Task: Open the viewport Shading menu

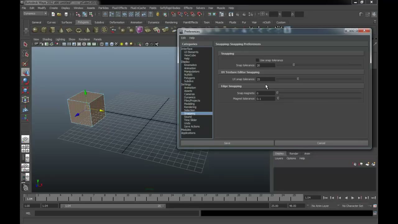Action: pos(47,40)
